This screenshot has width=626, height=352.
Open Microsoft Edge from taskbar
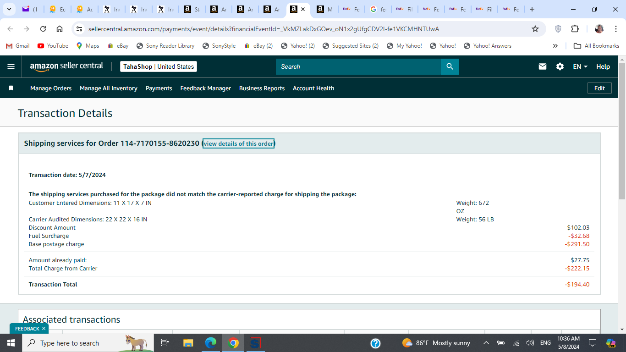[211, 343]
